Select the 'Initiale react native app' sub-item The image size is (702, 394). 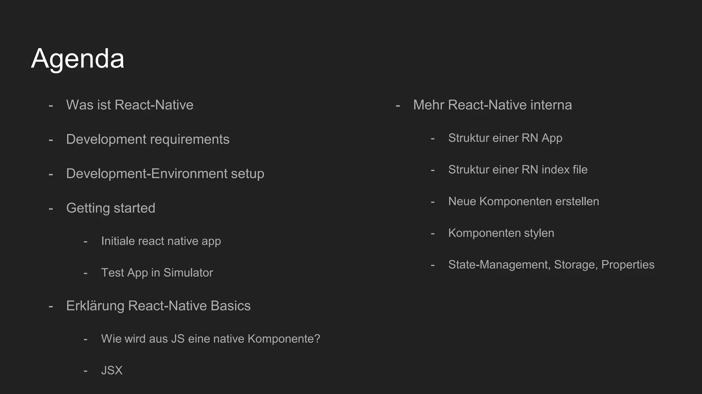161,241
